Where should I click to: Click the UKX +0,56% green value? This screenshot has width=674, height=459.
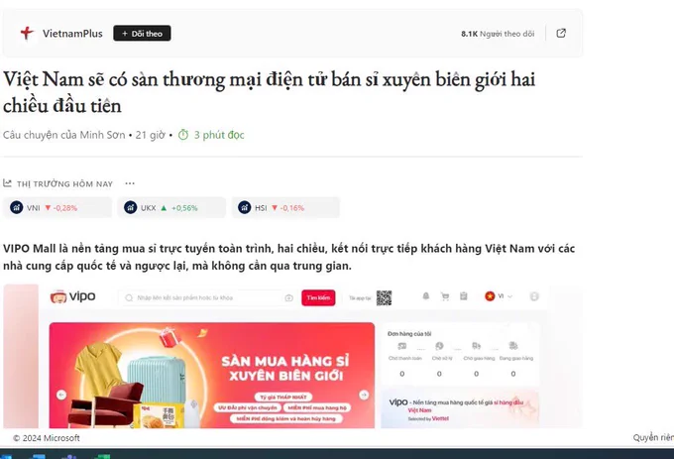tap(184, 208)
